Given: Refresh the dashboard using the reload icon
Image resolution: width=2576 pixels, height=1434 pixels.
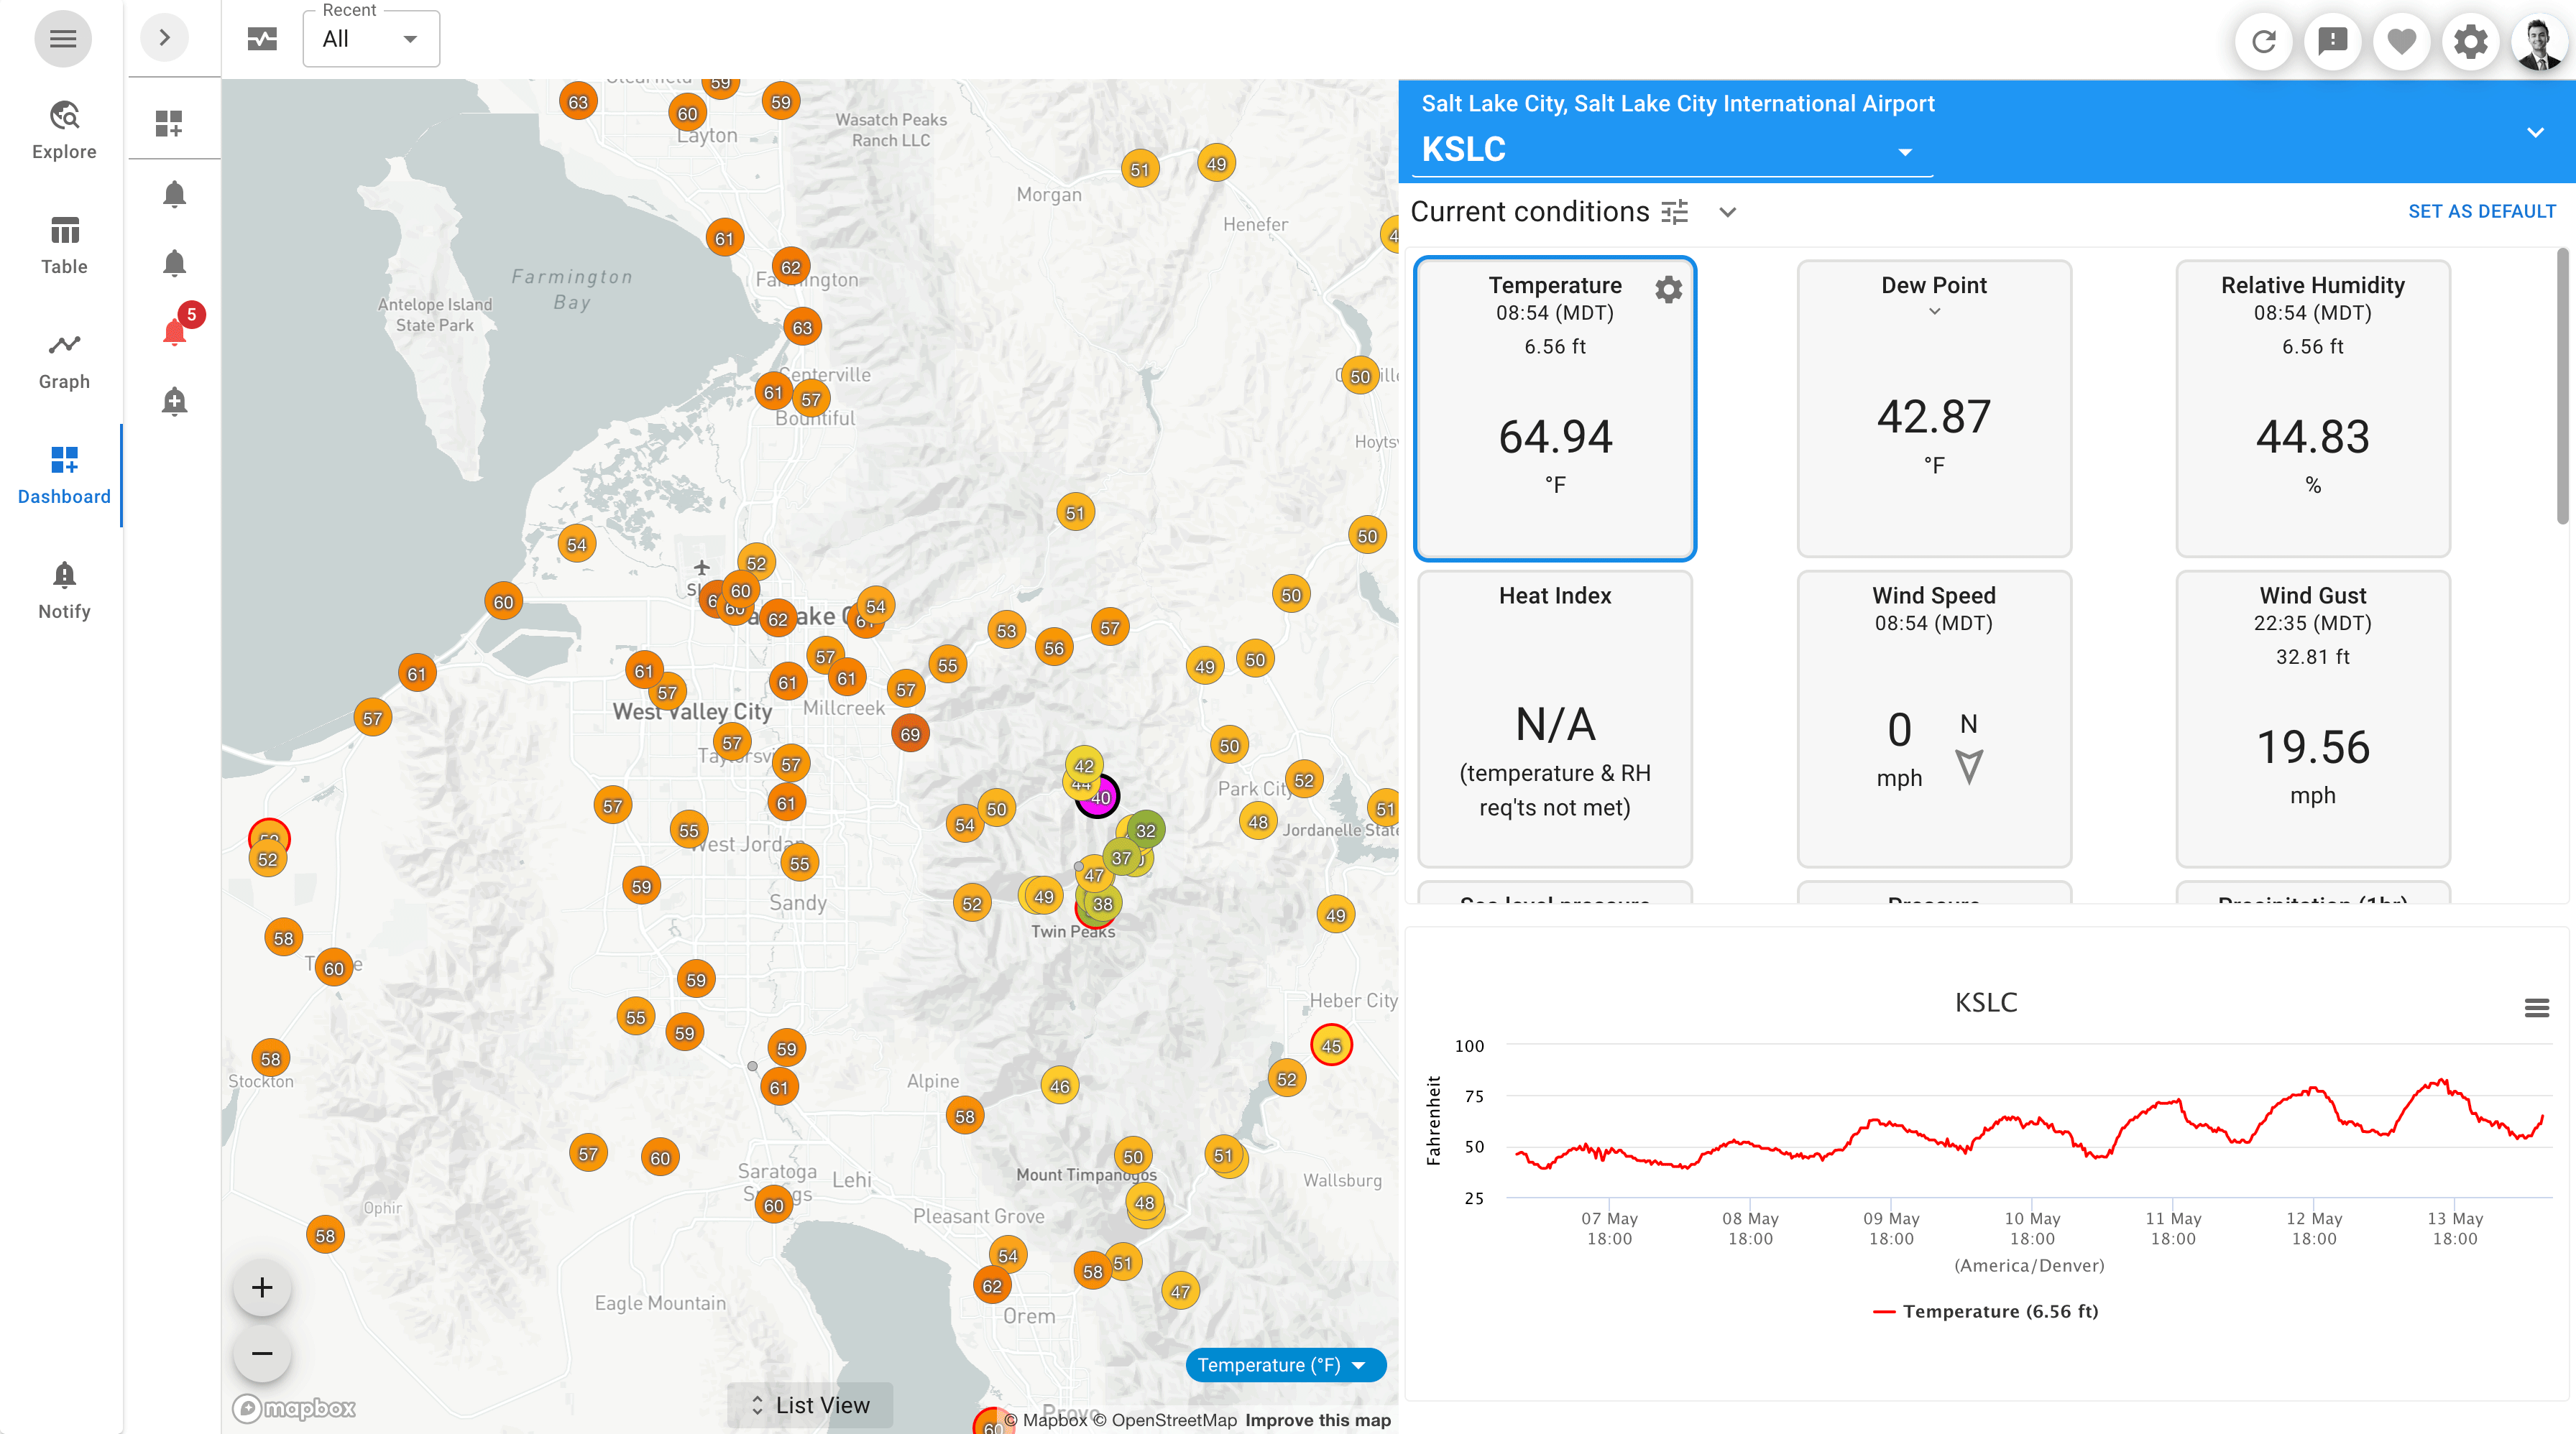Looking at the screenshot, I should [2264, 41].
